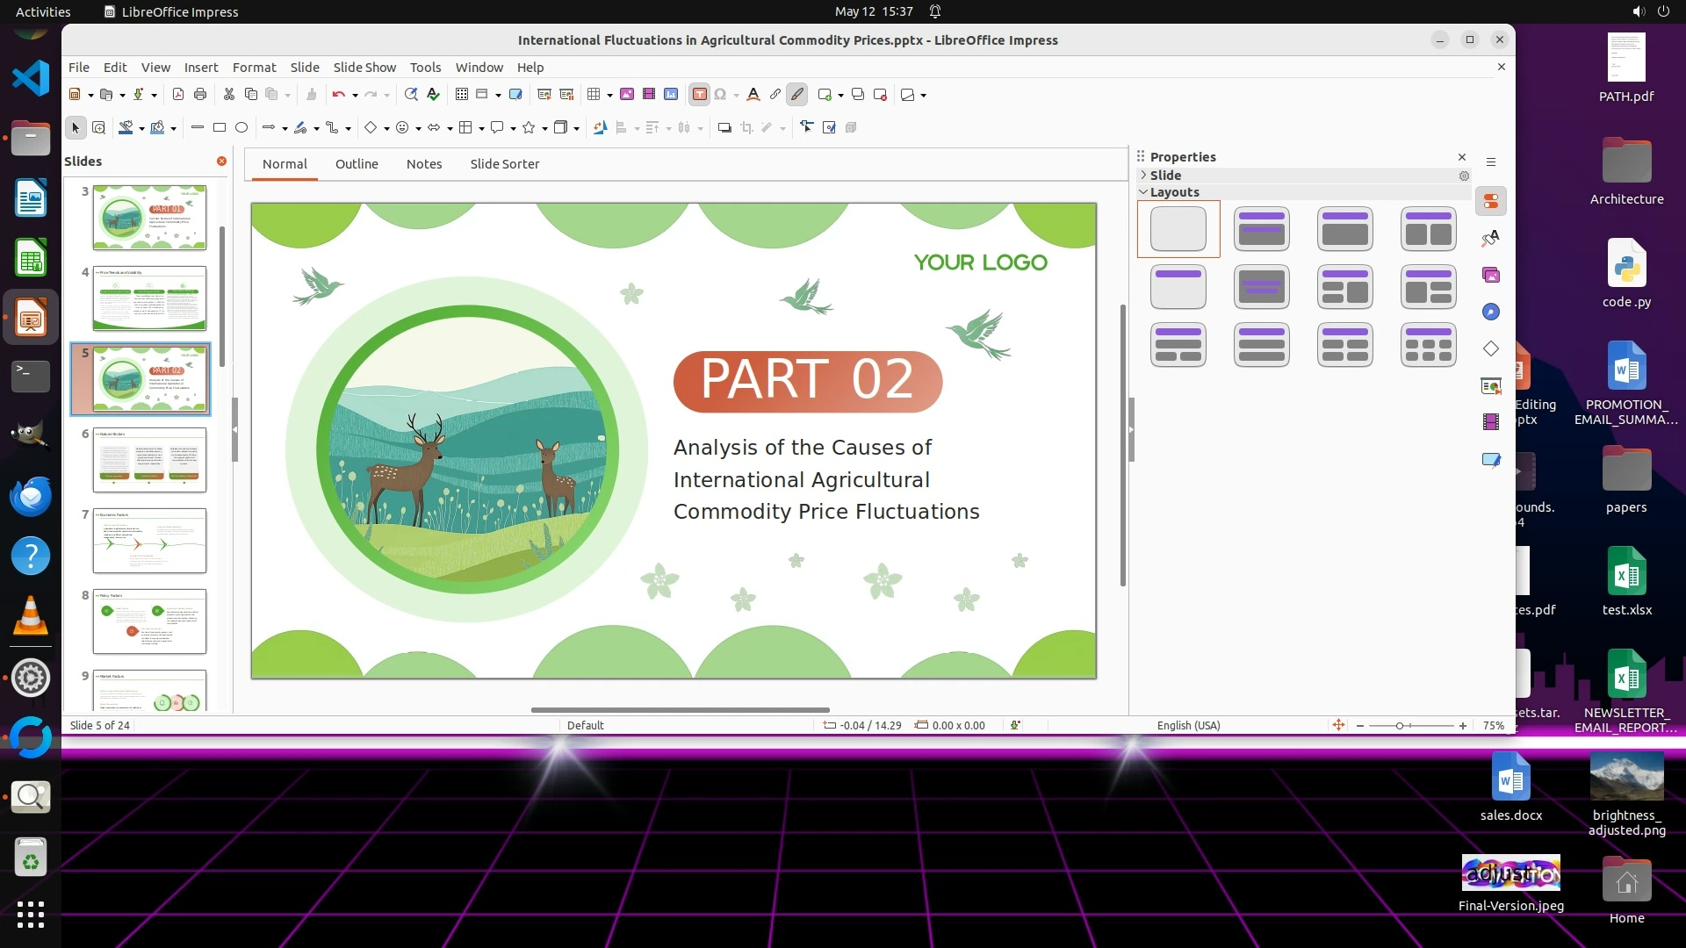Screen dimensions: 1686x948
Task: Click the Print icon in toolbar
Action: coord(200,95)
